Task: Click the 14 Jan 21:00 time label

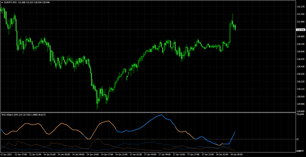Action: 120,154
